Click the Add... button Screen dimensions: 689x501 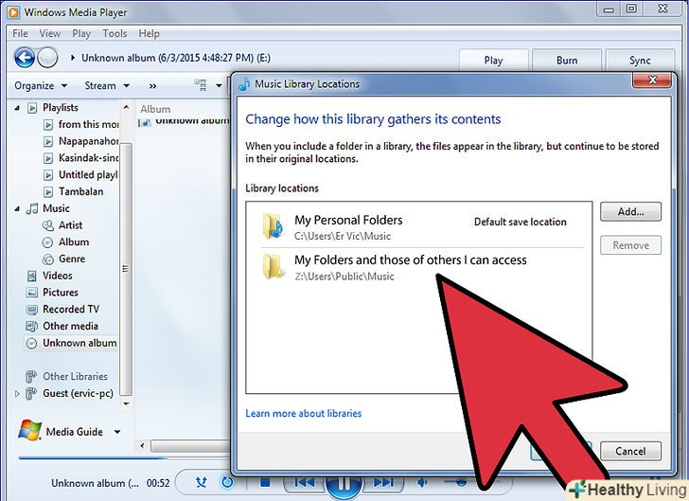[630, 211]
